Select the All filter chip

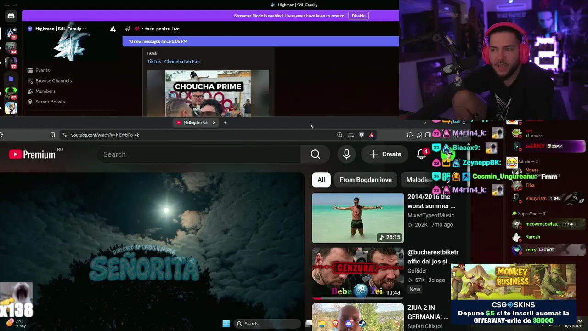click(x=321, y=180)
